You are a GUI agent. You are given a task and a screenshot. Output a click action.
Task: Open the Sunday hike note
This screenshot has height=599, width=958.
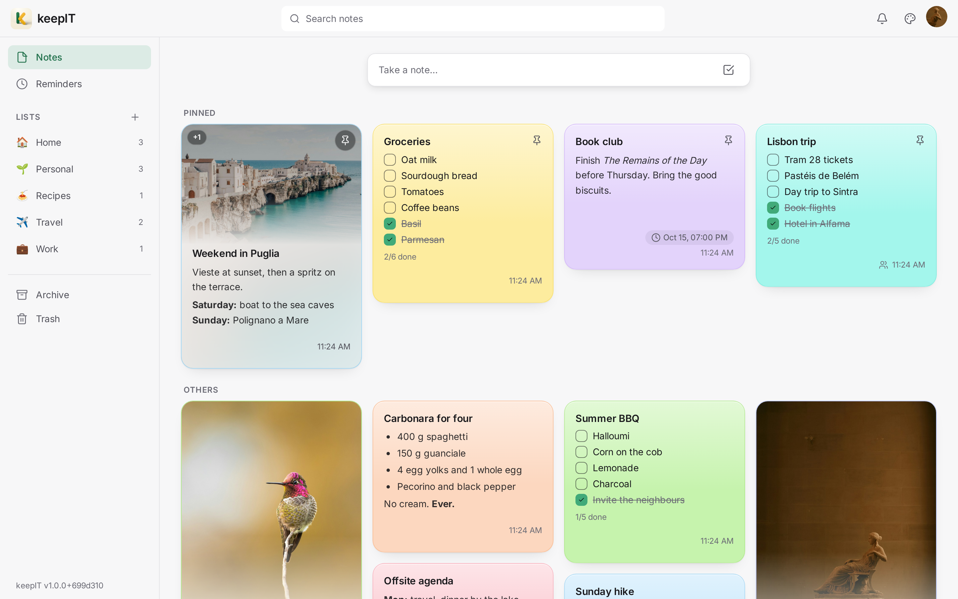(x=654, y=587)
